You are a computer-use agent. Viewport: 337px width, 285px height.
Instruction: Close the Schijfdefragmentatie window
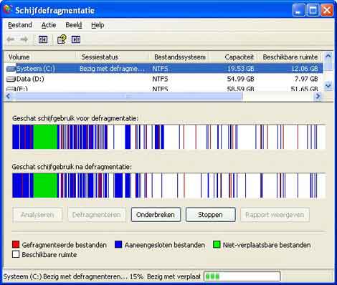pos(327,10)
